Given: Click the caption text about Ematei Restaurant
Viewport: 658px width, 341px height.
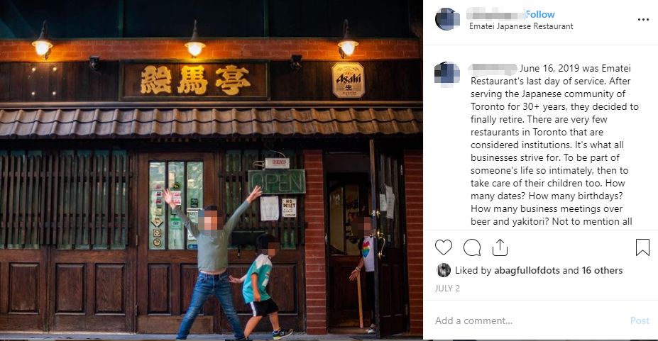Looking at the screenshot, I should (554, 145).
